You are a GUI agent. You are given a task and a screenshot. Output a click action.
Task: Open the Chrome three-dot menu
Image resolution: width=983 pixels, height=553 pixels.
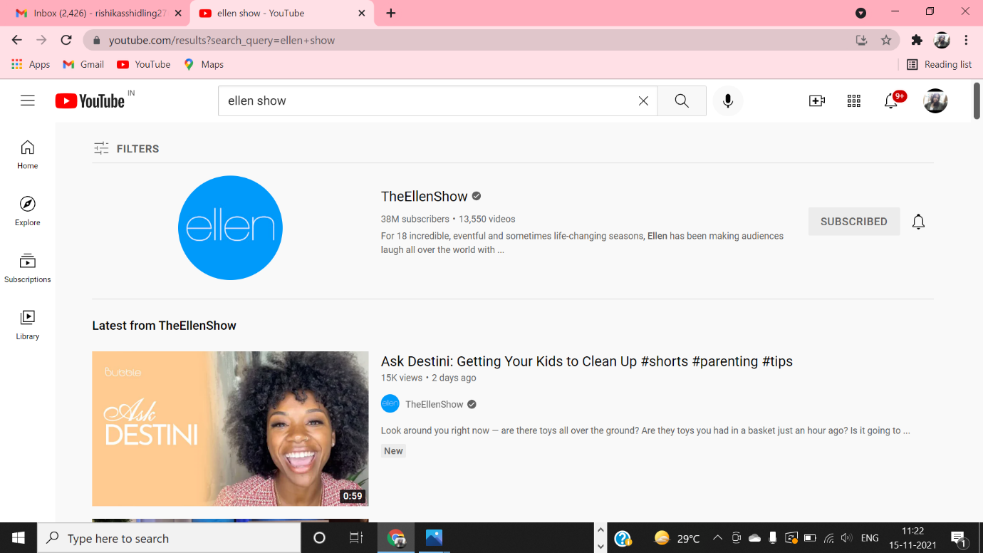967,41
